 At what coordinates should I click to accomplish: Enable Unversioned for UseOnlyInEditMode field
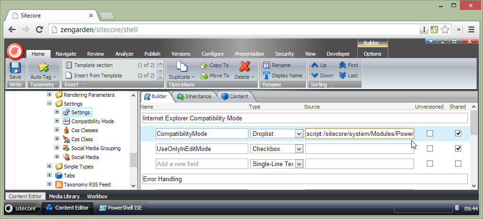[x=430, y=149]
